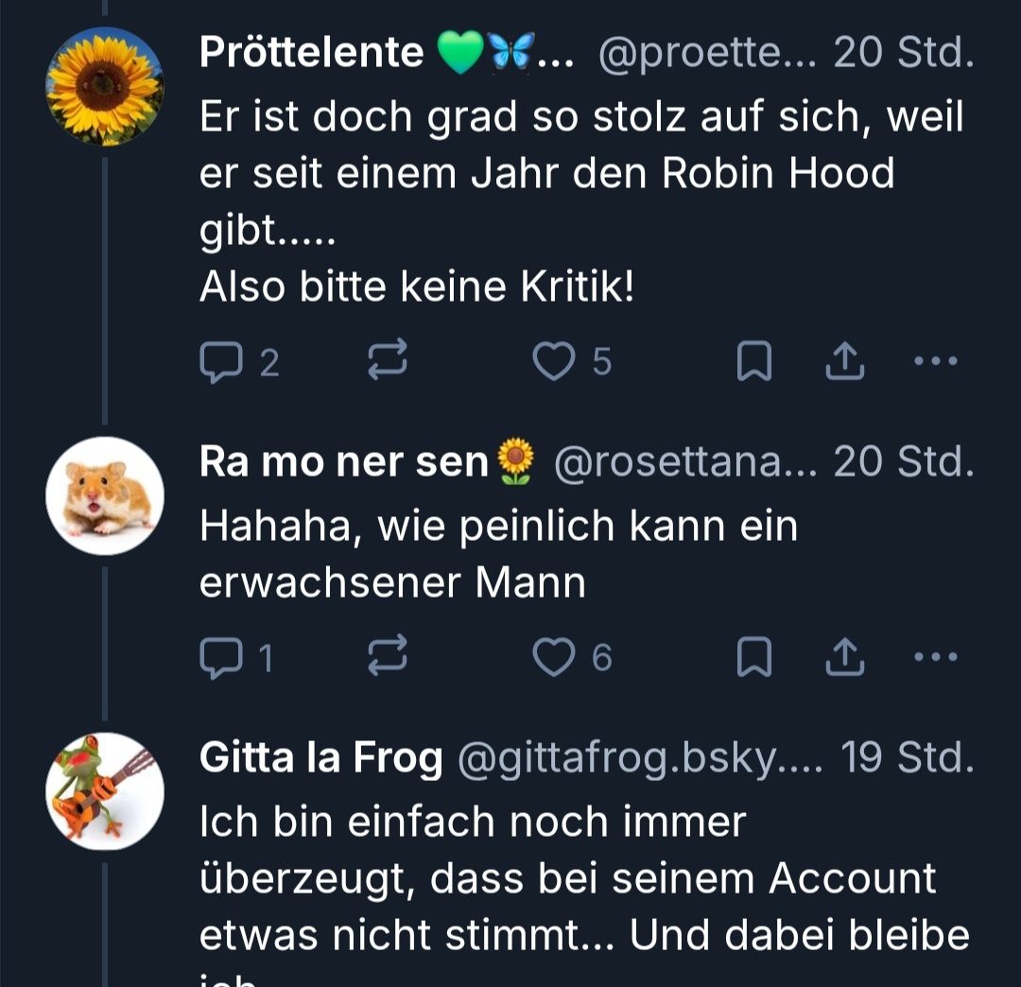
Task: Open Gitta la Frog's frog avatar
Action: (x=105, y=791)
